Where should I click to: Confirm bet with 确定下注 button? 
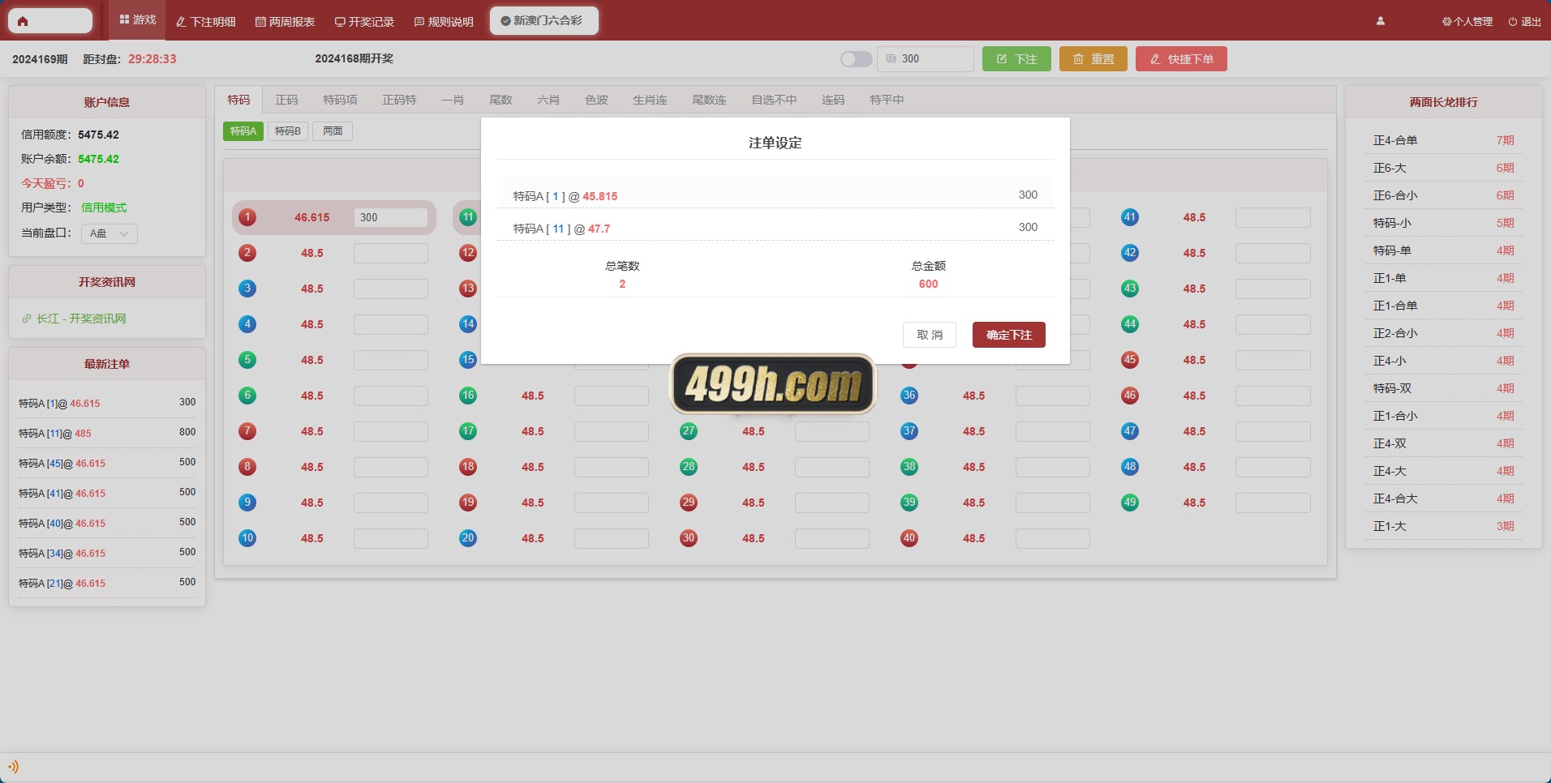[1009, 335]
